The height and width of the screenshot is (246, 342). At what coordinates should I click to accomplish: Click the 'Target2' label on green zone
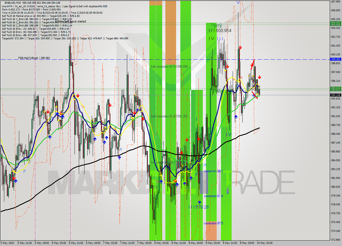(216, 25)
